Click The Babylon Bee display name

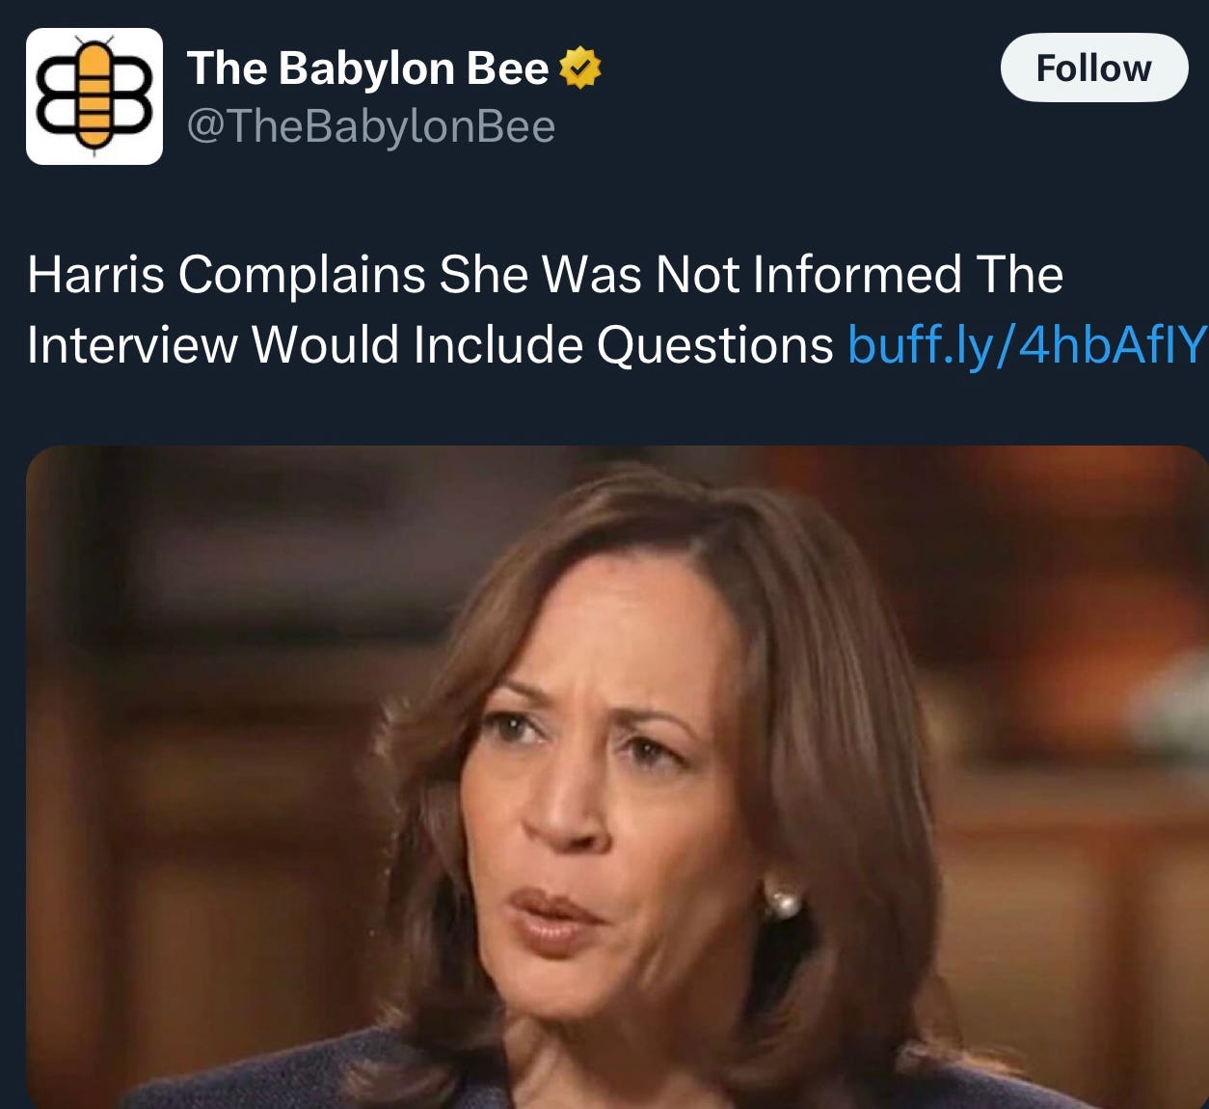367,68
